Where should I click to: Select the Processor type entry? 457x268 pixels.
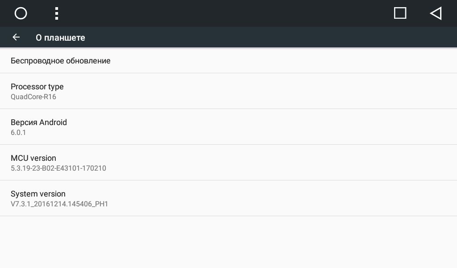[228, 91]
